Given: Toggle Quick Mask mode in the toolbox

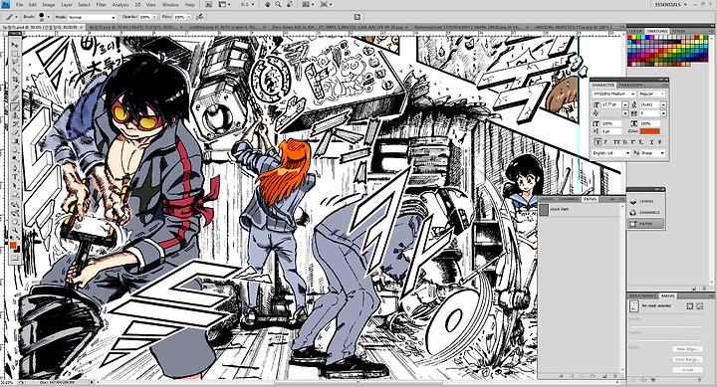Looking at the screenshot, I should point(15,258).
